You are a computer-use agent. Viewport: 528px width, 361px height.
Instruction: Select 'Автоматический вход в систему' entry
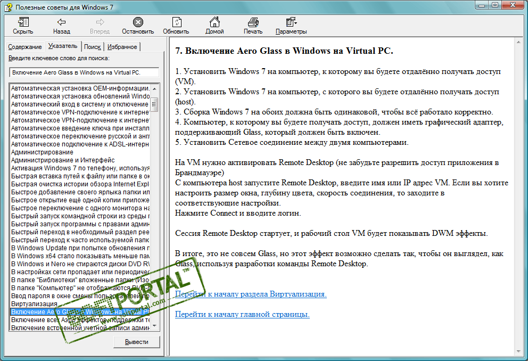[x=80, y=104]
